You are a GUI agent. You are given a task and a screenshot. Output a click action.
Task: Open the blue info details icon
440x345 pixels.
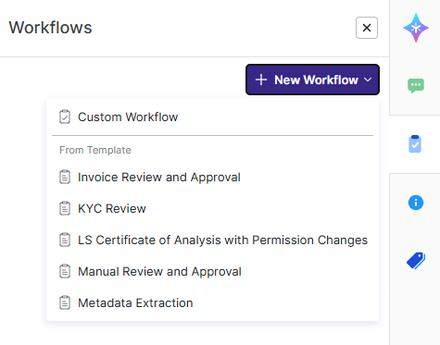coord(416,203)
